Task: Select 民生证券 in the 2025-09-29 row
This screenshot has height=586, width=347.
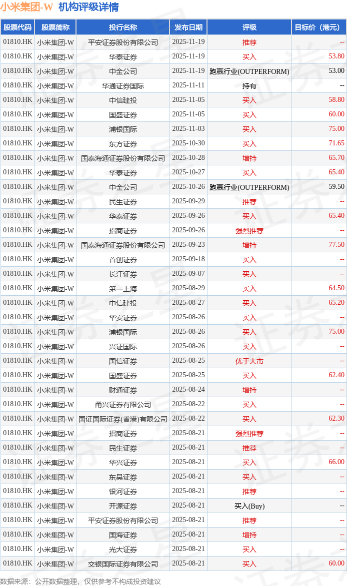Action: click(x=122, y=201)
